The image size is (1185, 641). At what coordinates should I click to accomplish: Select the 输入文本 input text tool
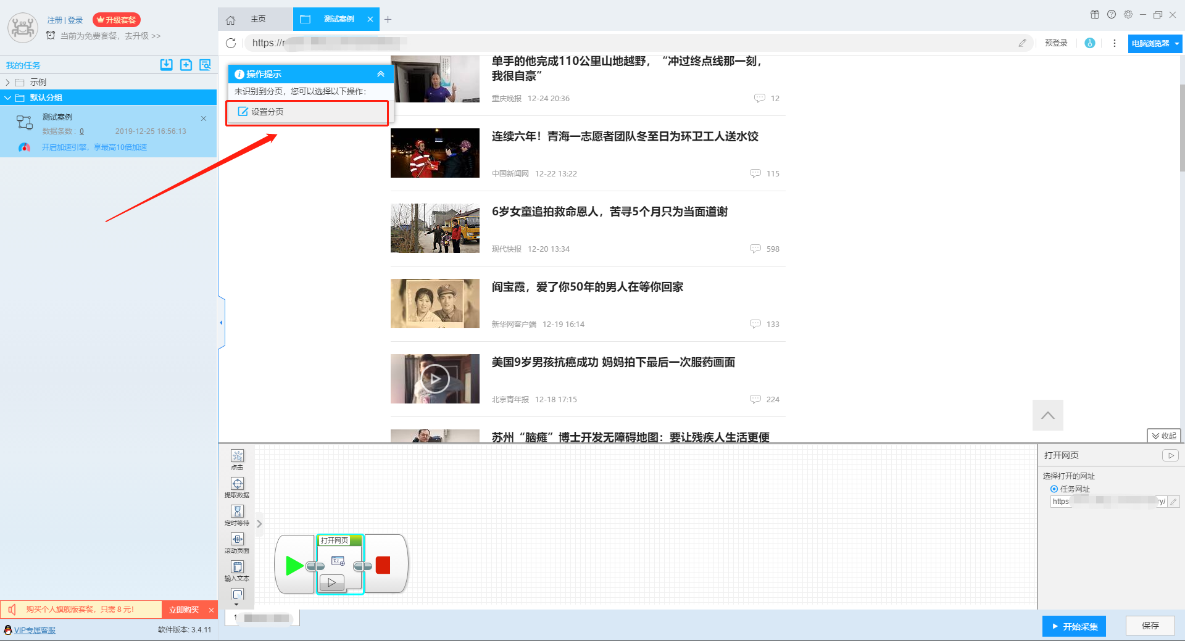[237, 571]
